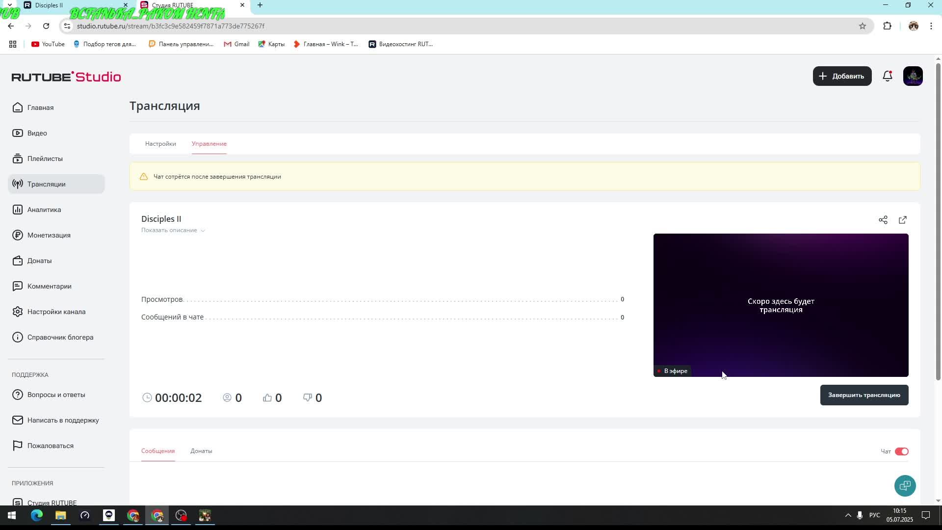
Task: Show hidden system tray icons
Action: click(x=848, y=515)
